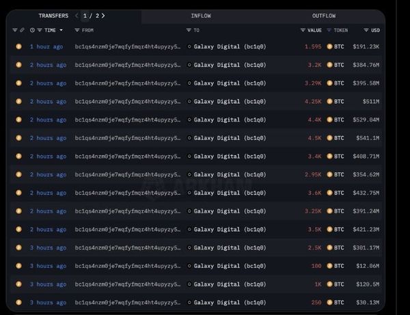Click the 100 BTC value cell
The width and height of the screenshot is (410, 315).
click(316, 266)
